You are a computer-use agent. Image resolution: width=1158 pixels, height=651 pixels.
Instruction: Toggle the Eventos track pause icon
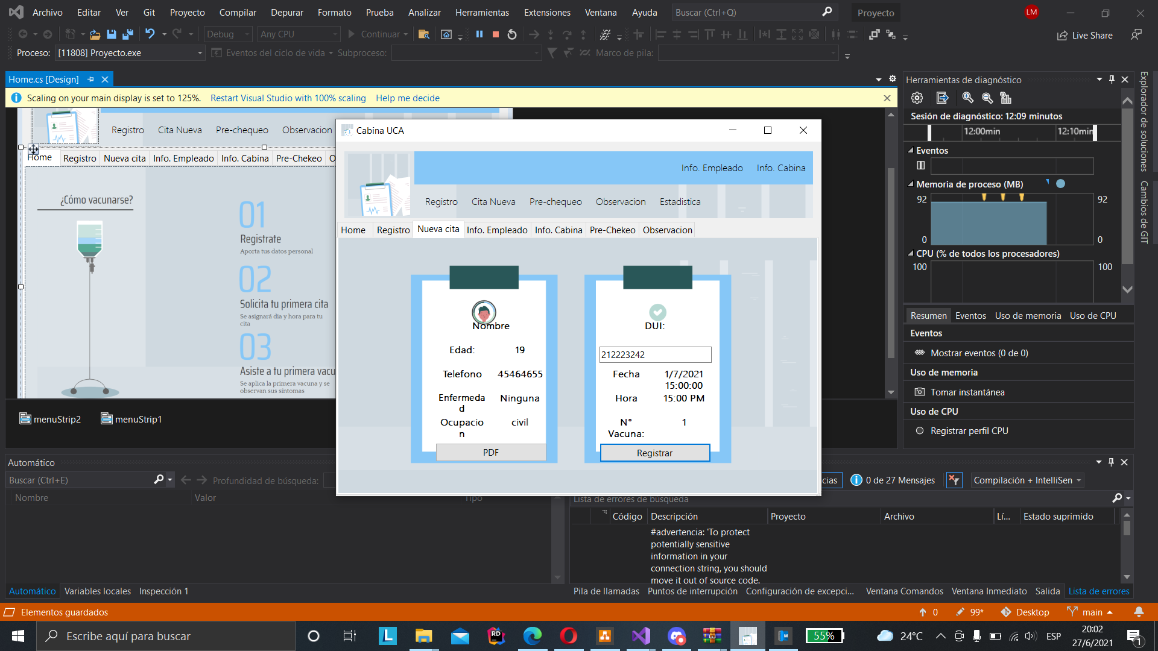click(920, 165)
